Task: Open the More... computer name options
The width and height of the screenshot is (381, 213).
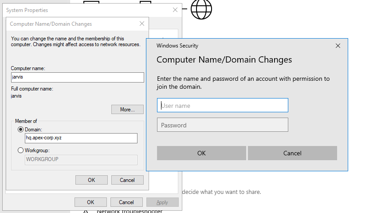Action: click(127, 110)
